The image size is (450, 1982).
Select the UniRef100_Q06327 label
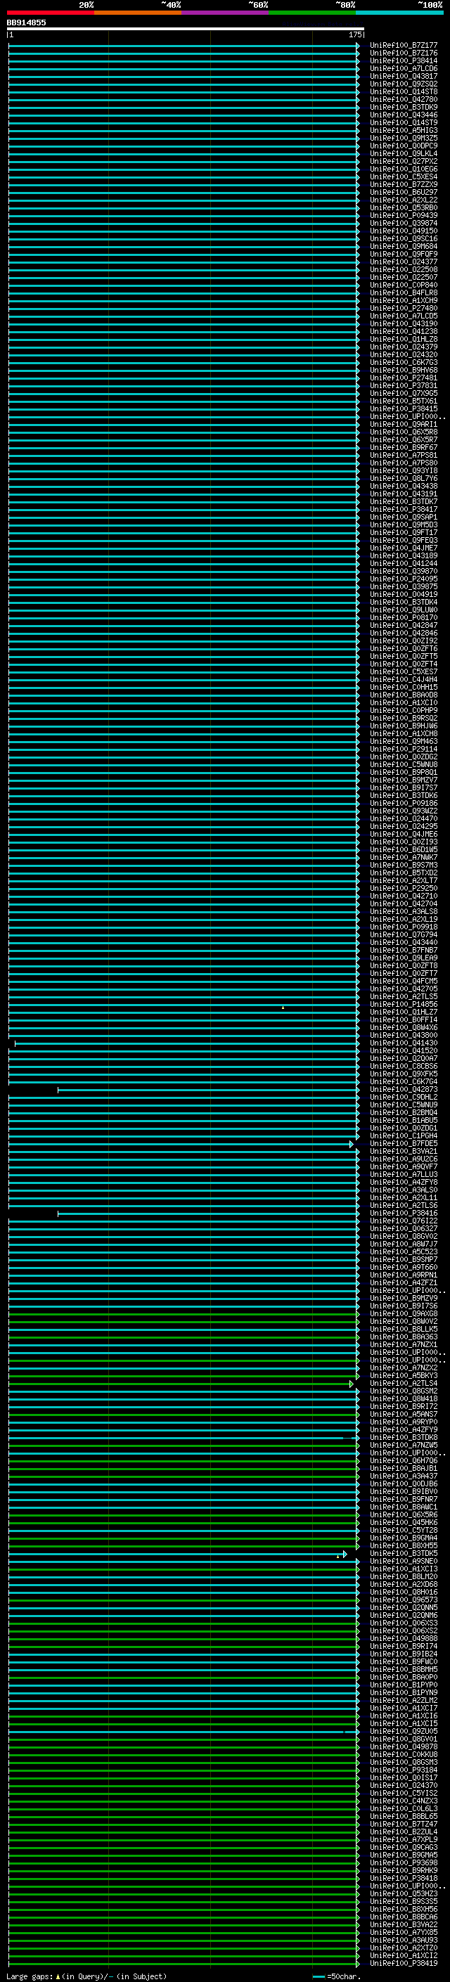404,1229
